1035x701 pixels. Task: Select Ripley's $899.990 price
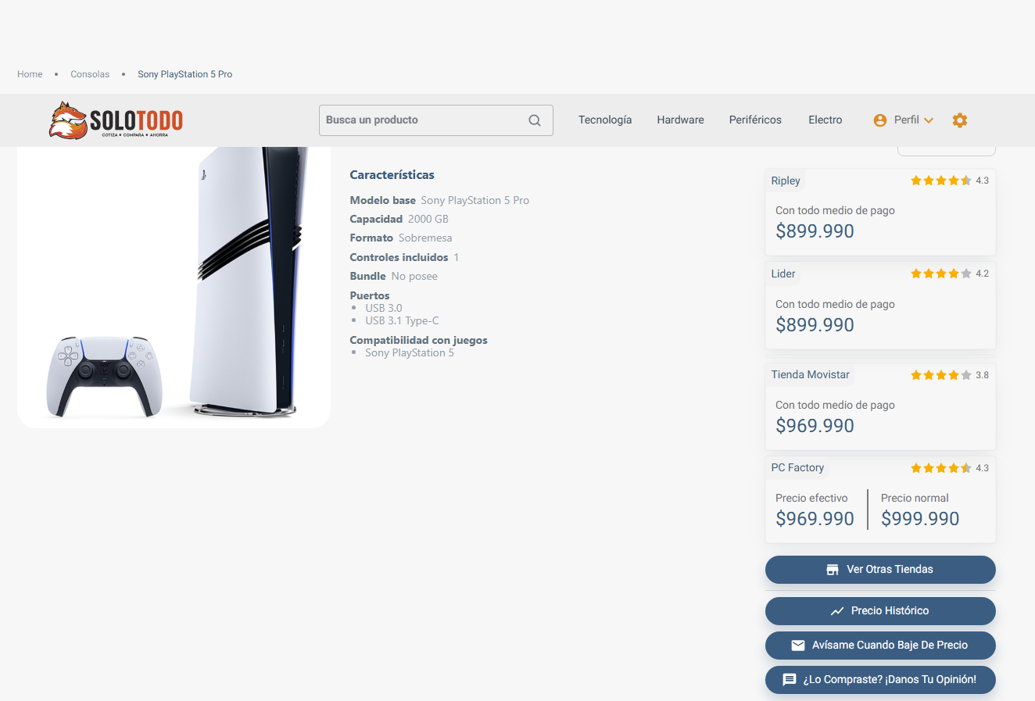pyautogui.click(x=815, y=231)
